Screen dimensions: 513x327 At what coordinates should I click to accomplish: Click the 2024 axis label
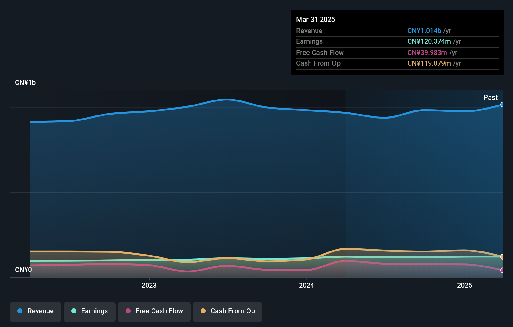coord(306,285)
